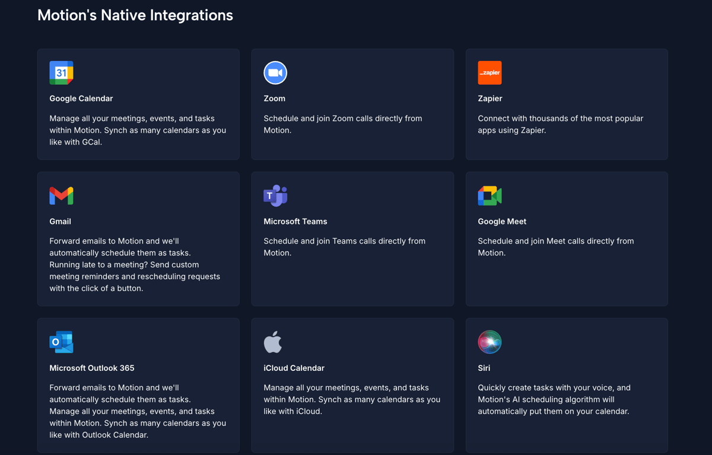712x455 pixels.
Task: Open the Zoom integration title
Action: 274,98
